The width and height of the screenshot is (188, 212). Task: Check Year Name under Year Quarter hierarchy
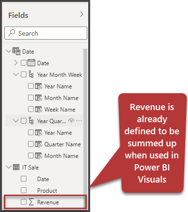point(31,132)
